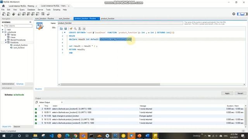248x139 pixels.
Task: Click Create new function toolbar icon
Action: [x=38, y=14]
